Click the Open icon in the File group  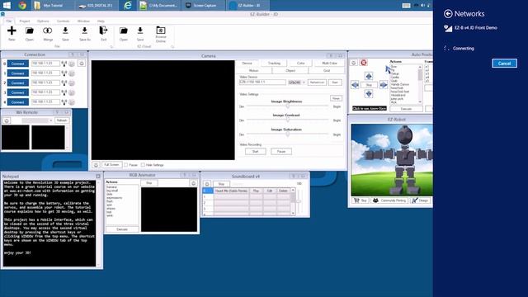(30, 31)
